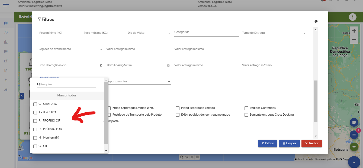The width and height of the screenshot is (363, 168).
Task: Toggle Somente entregas Cross Docking checkbox
Action: [x=246, y=115]
